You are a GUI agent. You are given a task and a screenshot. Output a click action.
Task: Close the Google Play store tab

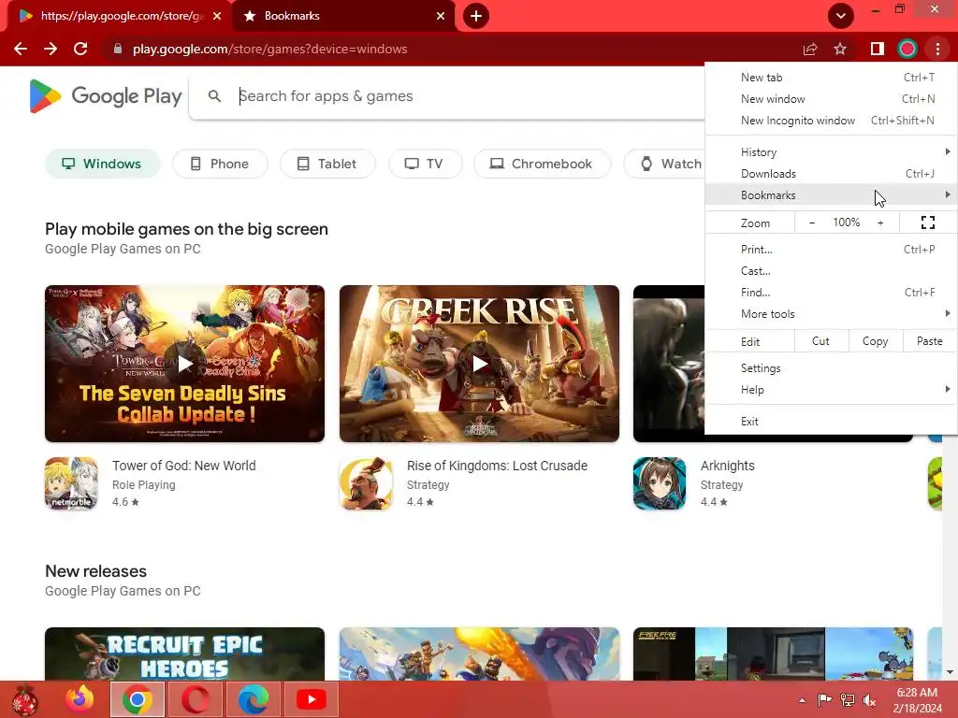click(x=217, y=16)
